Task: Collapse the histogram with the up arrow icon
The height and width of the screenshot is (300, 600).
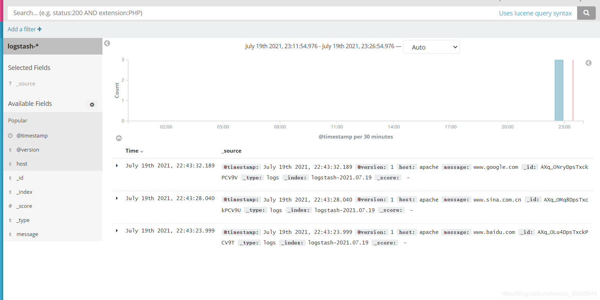Action: coord(119,138)
